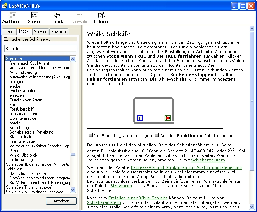
Task: Maximize the LabVIEW-Hilfe window
Action: coord(243,6)
